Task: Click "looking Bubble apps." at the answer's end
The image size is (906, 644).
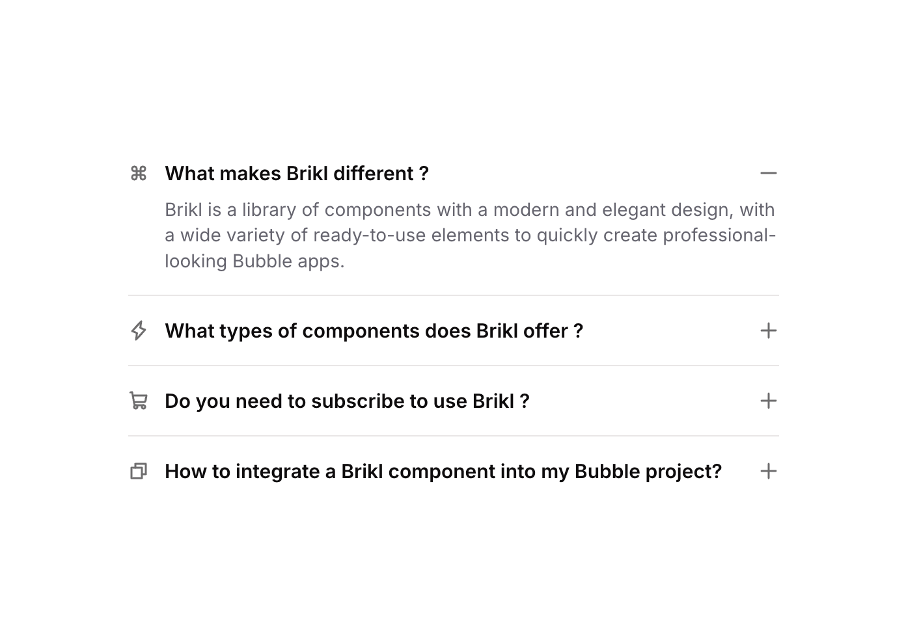Action: click(254, 262)
